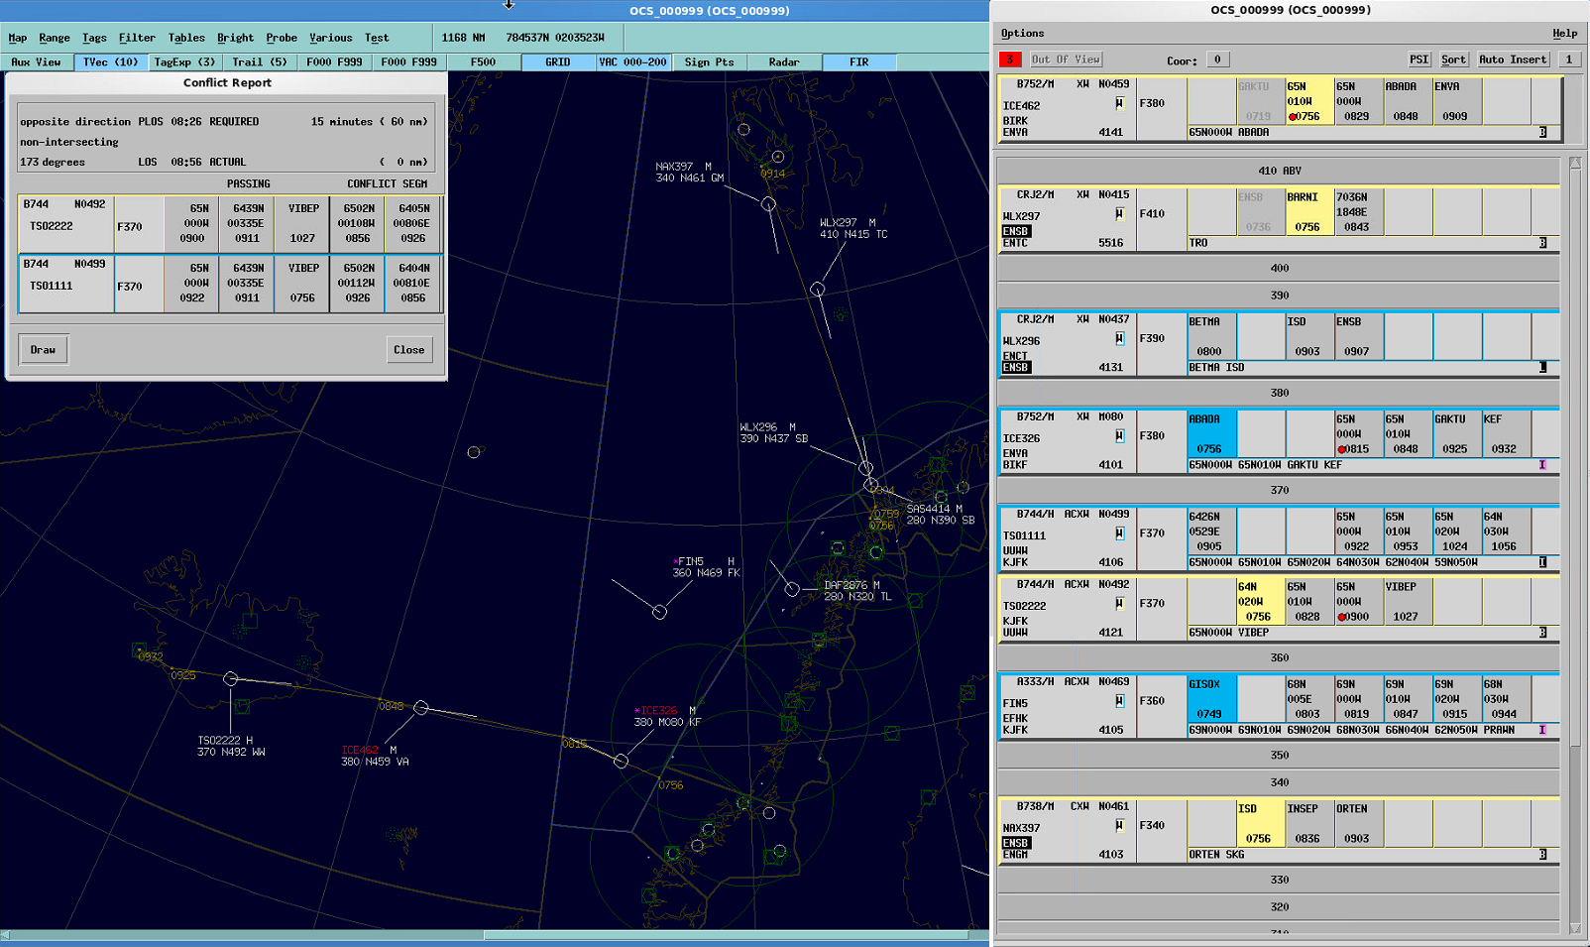The image size is (1590, 947).
Task: Open Help in strip window
Action: point(1565,34)
